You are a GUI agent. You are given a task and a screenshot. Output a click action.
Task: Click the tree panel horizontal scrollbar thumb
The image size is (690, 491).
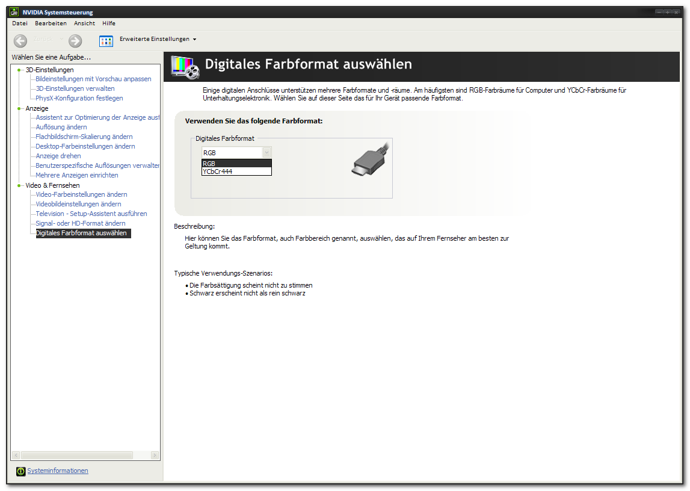(x=76, y=455)
